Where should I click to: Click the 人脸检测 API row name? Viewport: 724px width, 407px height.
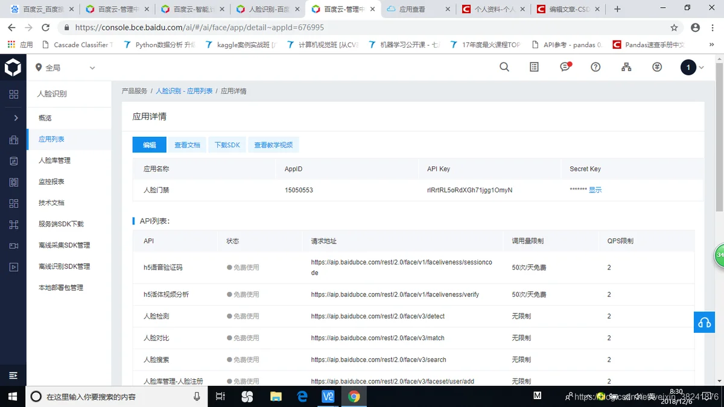156,316
